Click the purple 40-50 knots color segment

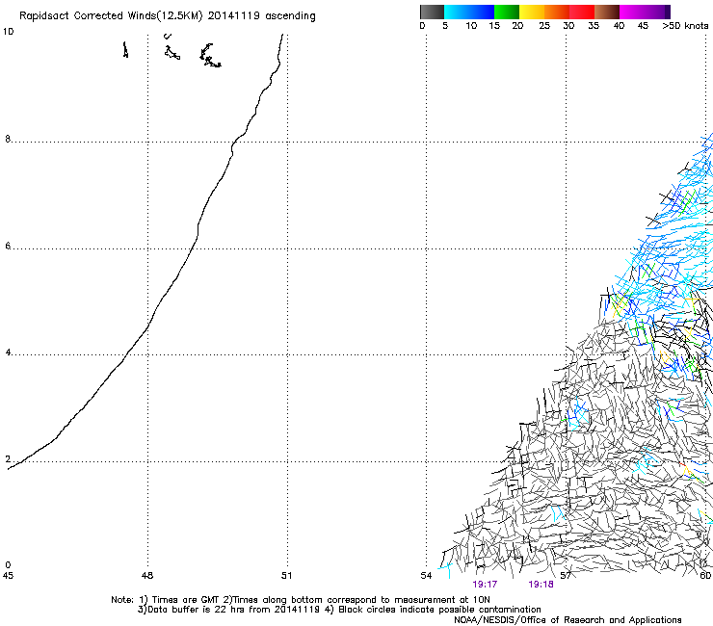click(x=645, y=12)
